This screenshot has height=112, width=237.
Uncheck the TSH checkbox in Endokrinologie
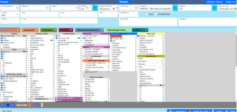coord(56,36)
